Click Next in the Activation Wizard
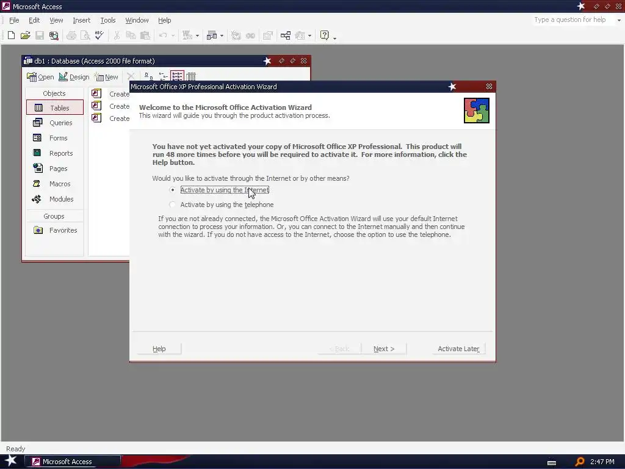This screenshot has height=469, width=625. (384, 349)
